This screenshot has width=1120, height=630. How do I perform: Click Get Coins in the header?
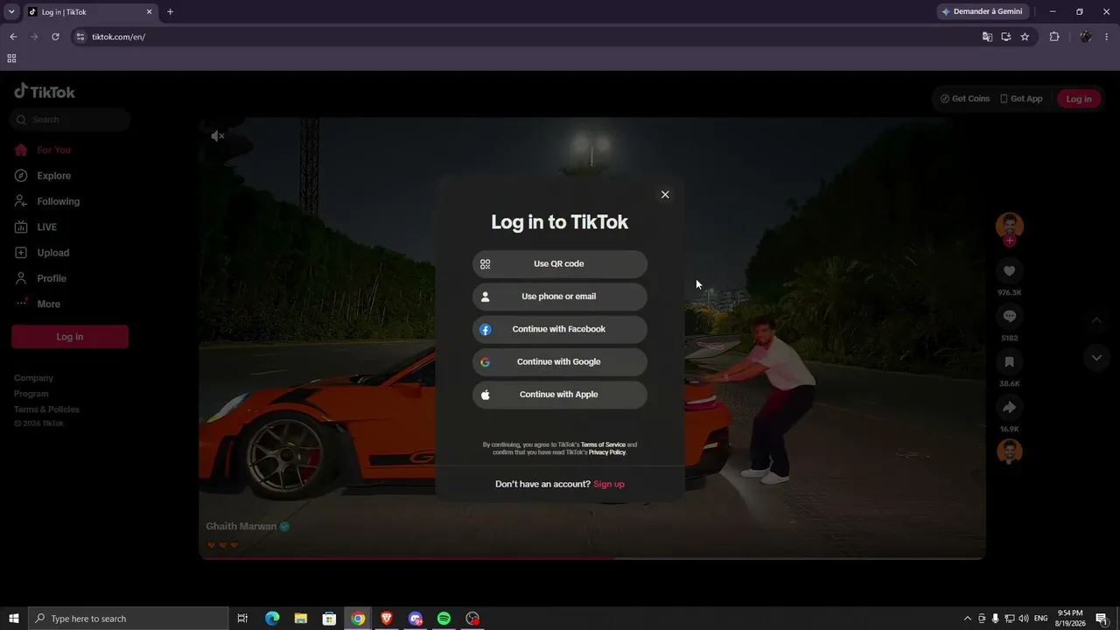point(965,99)
